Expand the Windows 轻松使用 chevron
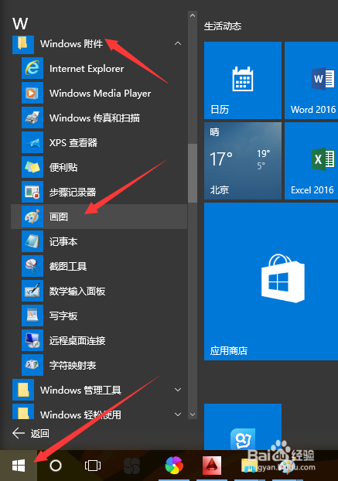This screenshot has width=338, height=481. (178, 414)
